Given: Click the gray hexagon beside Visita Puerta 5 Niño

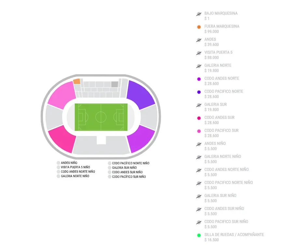Looking at the screenshot, I should point(58,167).
